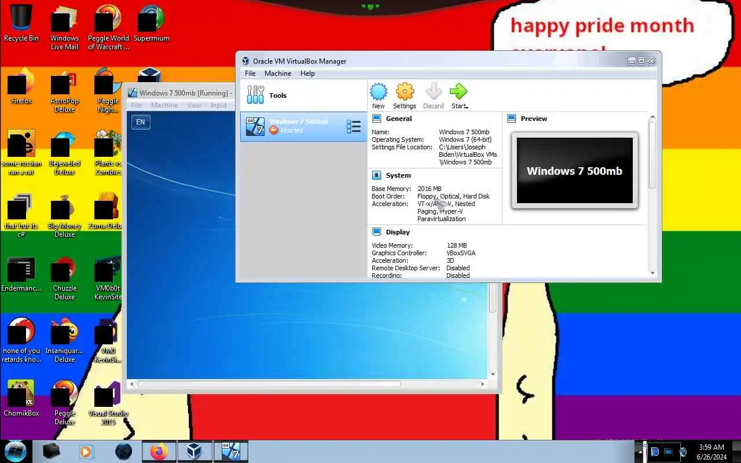Screen dimensions: 741x463
Task: Select the Visual Studio 2015 desktop icon
Action: coord(108,402)
